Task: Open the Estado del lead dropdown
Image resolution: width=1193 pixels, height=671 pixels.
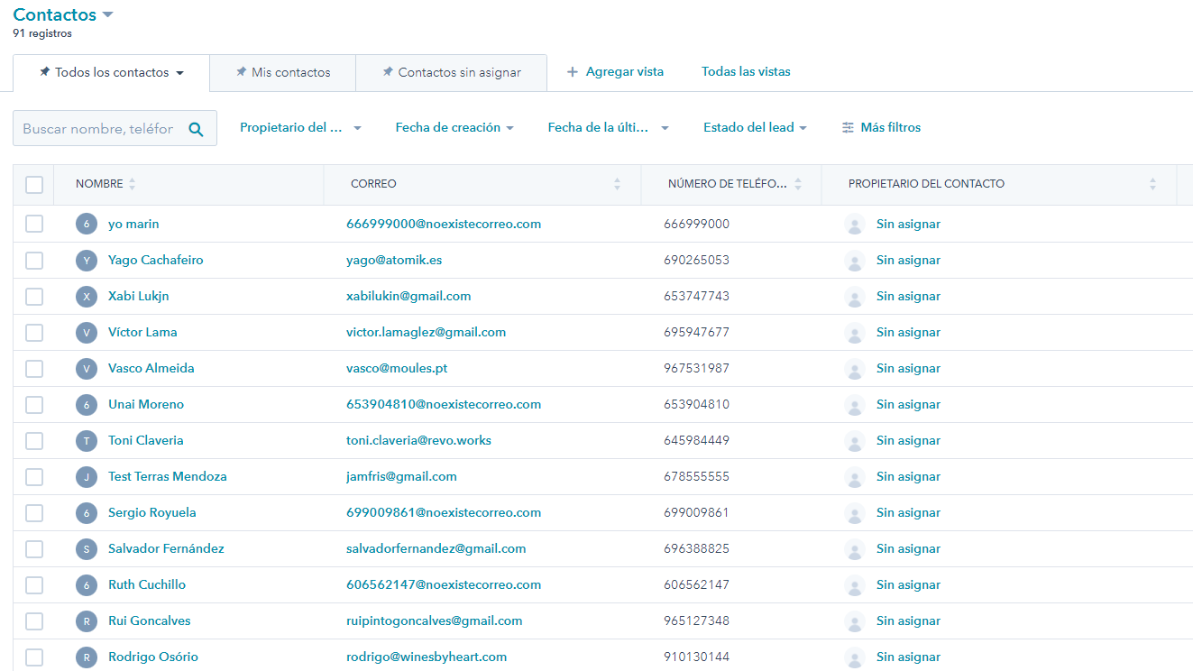Action: pos(755,128)
